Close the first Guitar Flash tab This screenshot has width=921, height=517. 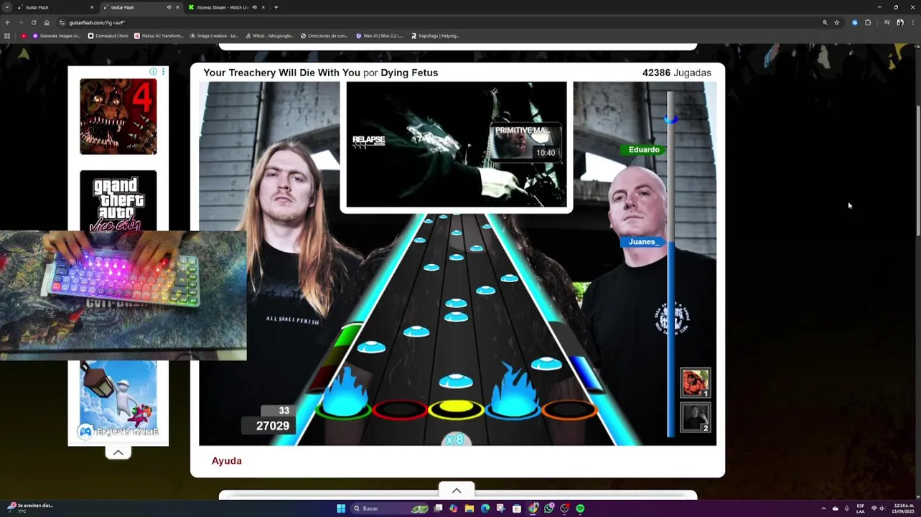coord(92,7)
